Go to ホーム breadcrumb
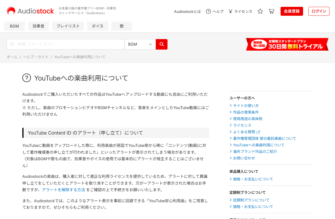The width and height of the screenshot is (335, 219). click(x=12, y=57)
